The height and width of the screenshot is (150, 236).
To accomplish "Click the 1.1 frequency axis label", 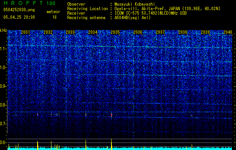I will 3,49.
